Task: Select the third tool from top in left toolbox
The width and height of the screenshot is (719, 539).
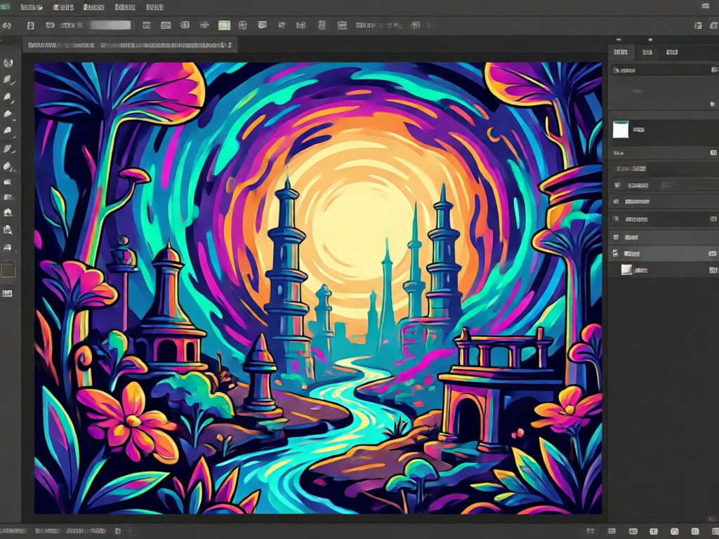Action: (x=8, y=97)
